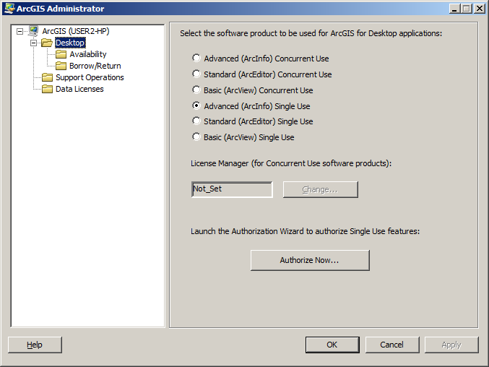489x367 pixels.
Task: Click the Change... license manager button
Action: tap(320, 189)
